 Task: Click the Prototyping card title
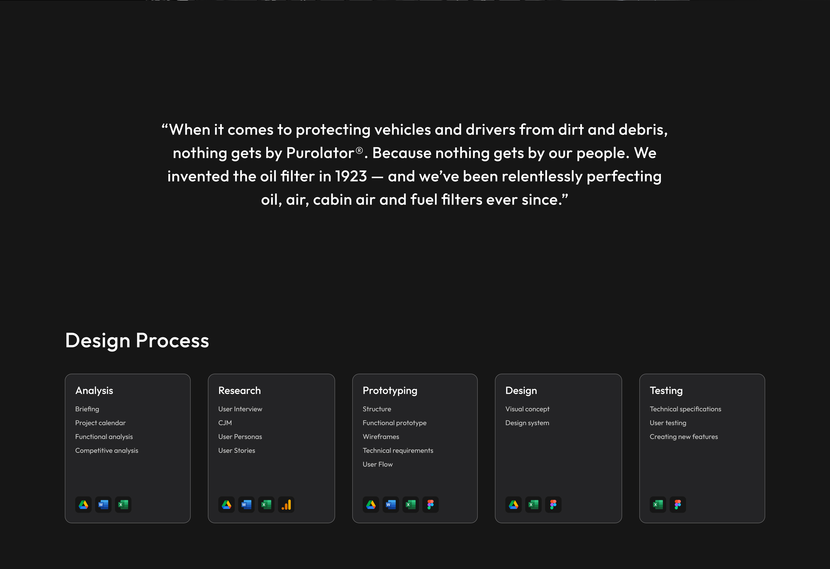point(390,390)
